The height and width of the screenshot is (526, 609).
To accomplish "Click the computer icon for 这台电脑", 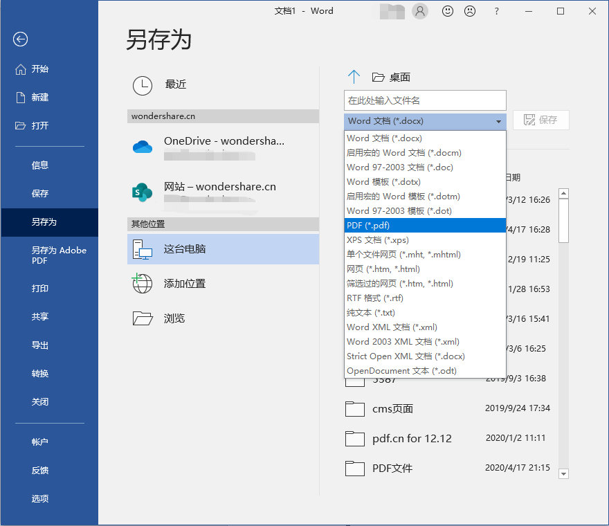I will pos(142,249).
